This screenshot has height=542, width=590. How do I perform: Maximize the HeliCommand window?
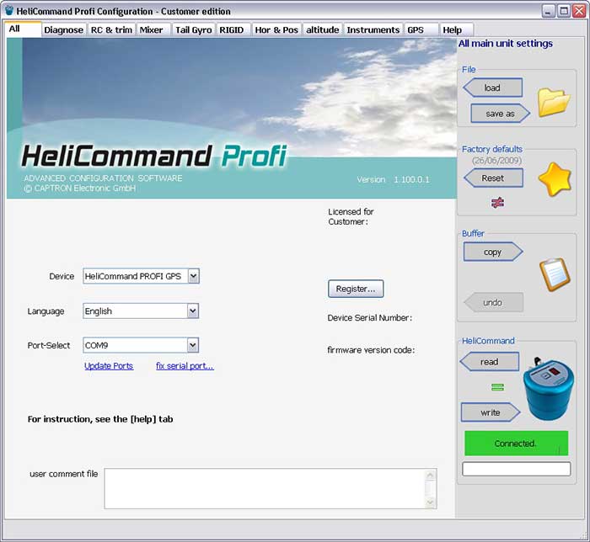click(563, 11)
